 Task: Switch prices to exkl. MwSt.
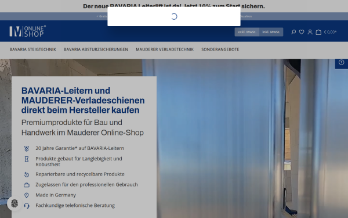(x=247, y=32)
